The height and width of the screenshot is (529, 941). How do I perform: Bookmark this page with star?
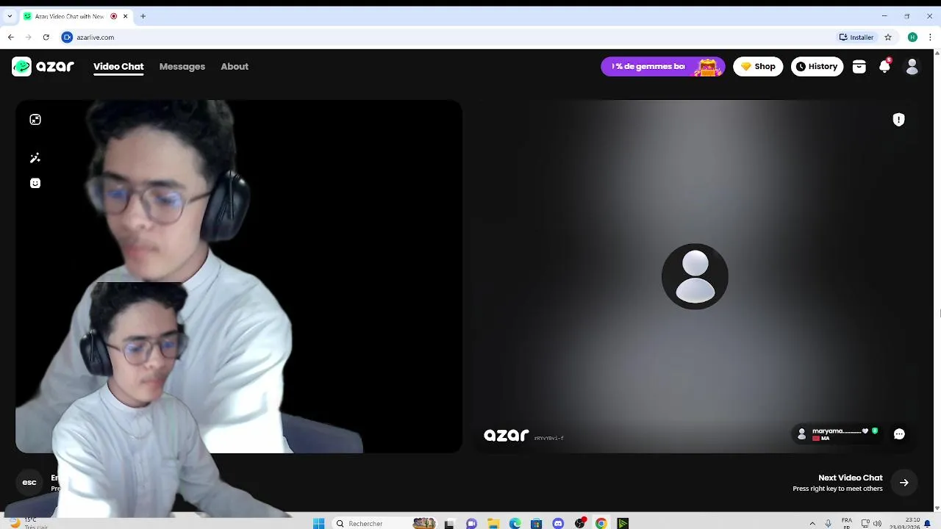(888, 37)
